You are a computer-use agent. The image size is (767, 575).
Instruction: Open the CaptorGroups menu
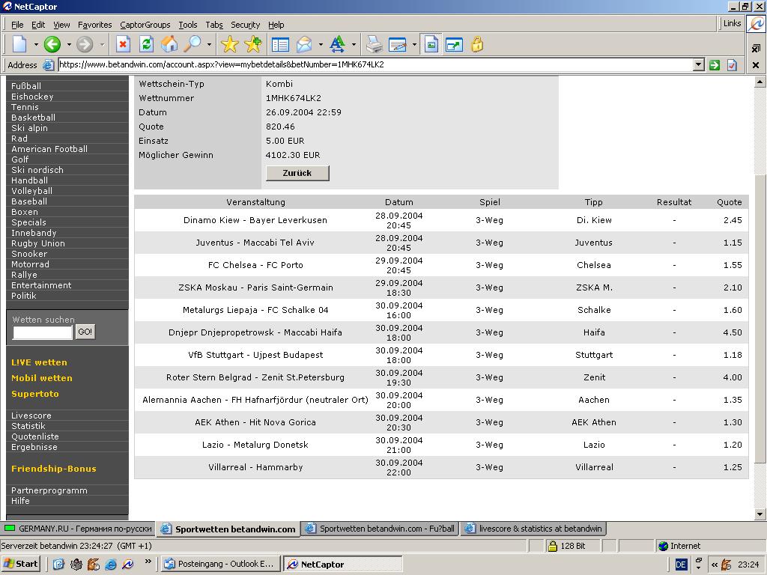point(145,25)
